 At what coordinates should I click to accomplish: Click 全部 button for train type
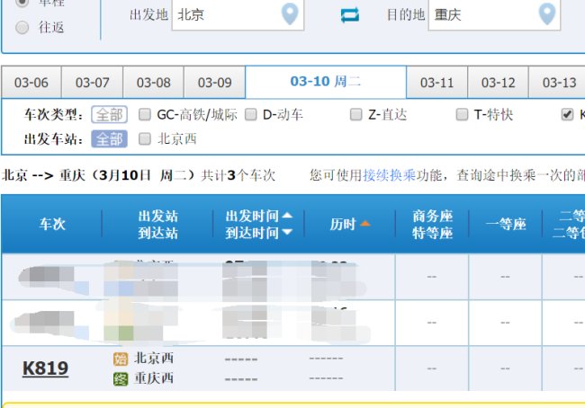tap(109, 114)
